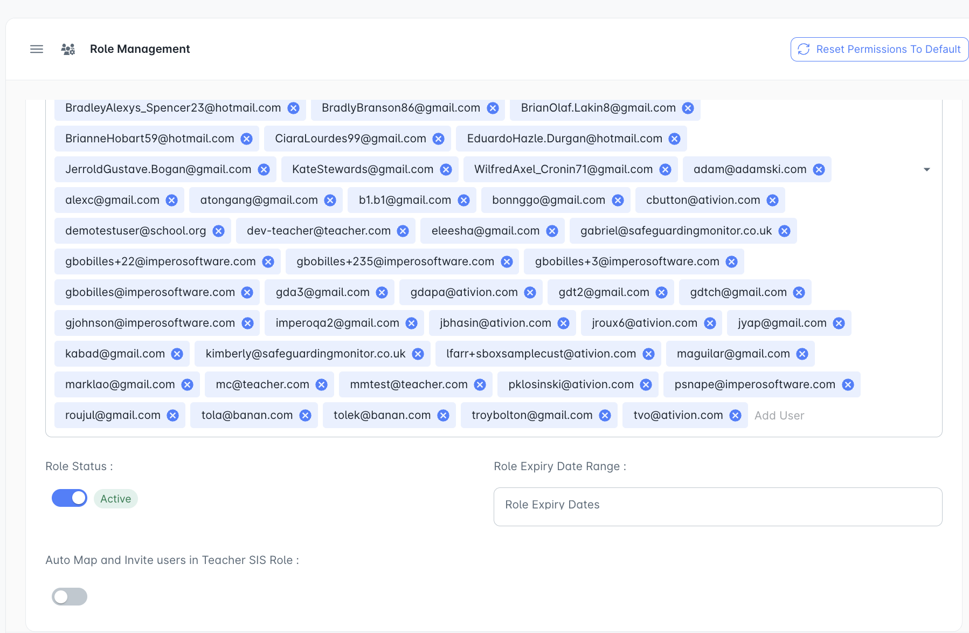Screen dimensions: 969x633
Task: Remove tvo@ativion.com user
Action: 736,416
